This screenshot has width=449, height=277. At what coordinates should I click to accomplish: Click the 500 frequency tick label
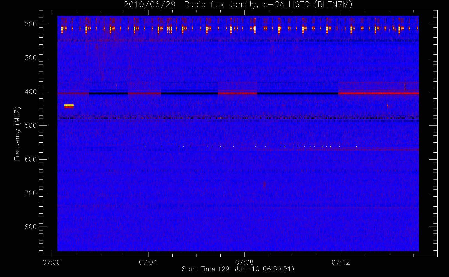31,125
